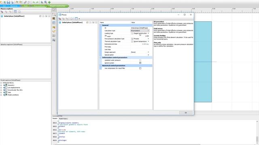Click the Flow only heading in help pane
Screen dimensions: 259x145
coord(157,43)
